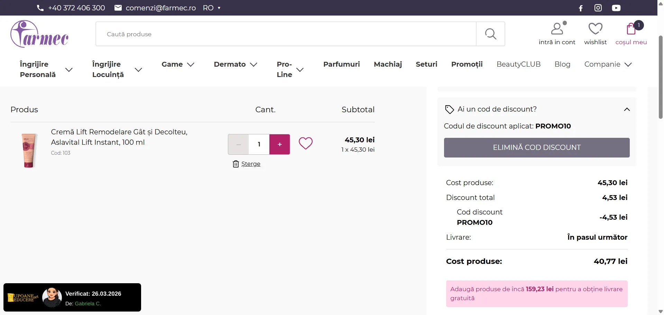Click the Farmec logo

pos(39,34)
